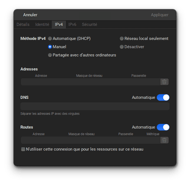Remove the route row using trash icon
The image size is (191, 185).
(164, 140)
